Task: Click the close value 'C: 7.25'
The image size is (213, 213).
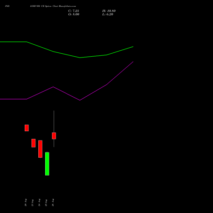Action: coord(74,11)
